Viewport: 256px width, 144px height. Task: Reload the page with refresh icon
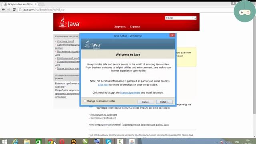click(14, 10)
